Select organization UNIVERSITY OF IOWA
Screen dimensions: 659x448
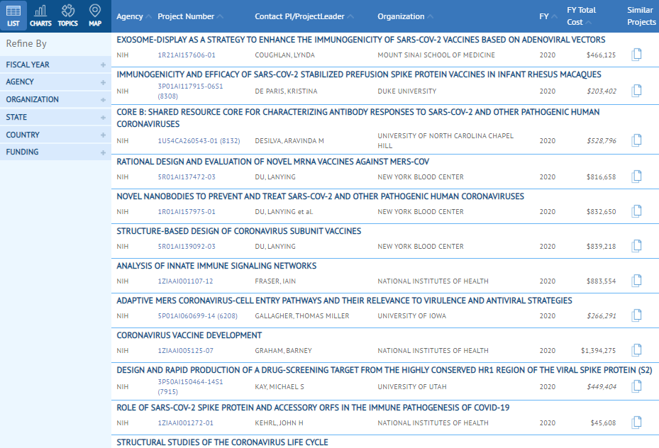pyautogui.click(x=411, y=316)
